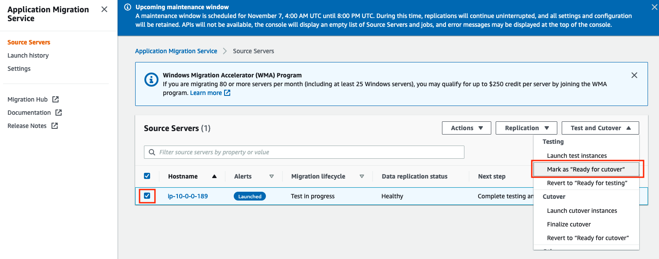Click the Hostname column header
Image resolution: width=659 pixels, height=259 pixels.
(x=183, y=176)
